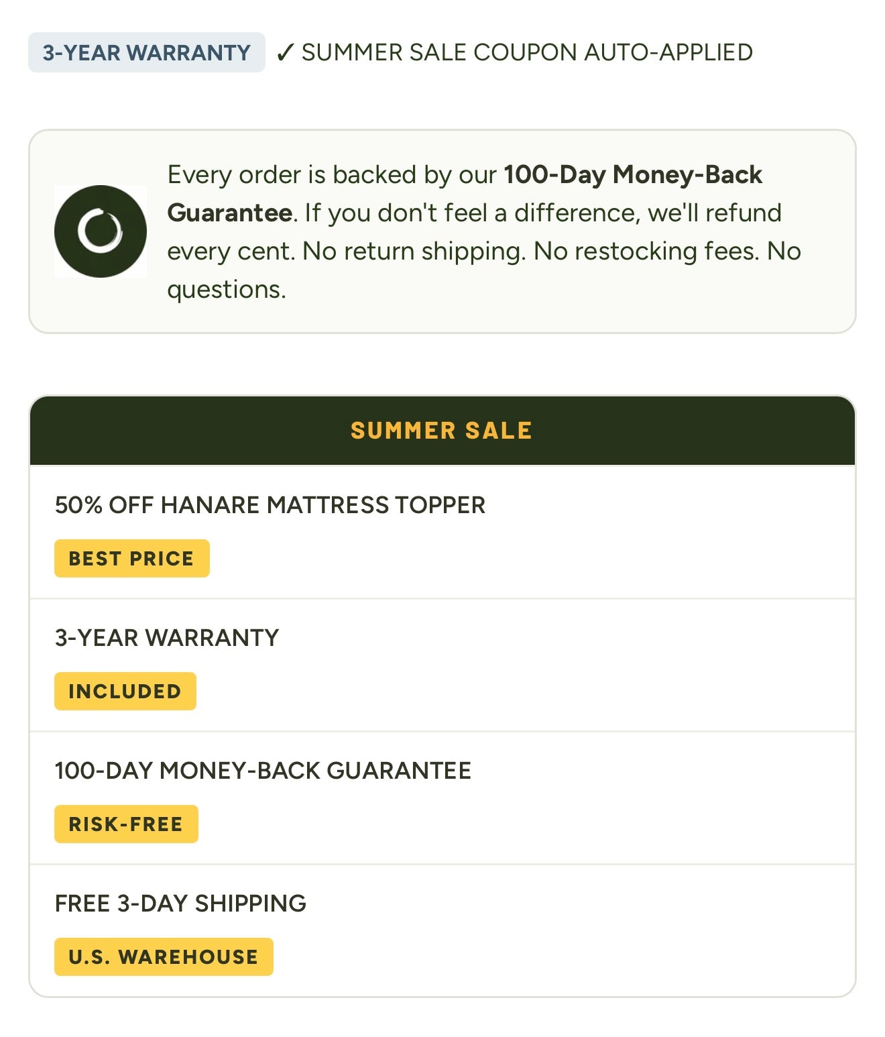Image resolution: width=885 pixels, height=1037 pixels.
Task: Click the checkmark before Summer Sale coupon
Action: [x=286, y=52]
